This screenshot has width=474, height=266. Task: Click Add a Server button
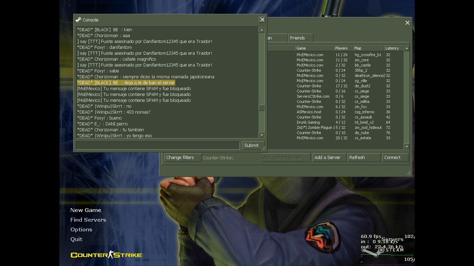coord(329,158)
